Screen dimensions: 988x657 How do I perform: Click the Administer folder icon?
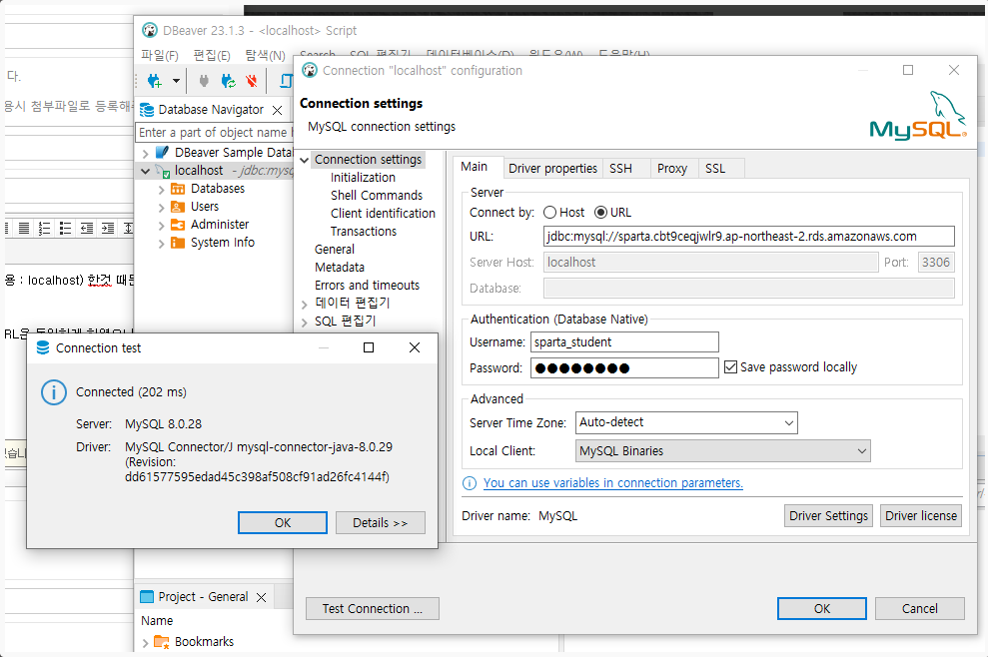click(x=178, y=225)
